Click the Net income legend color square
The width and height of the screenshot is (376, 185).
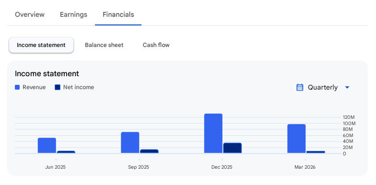(x=58, y=87)
